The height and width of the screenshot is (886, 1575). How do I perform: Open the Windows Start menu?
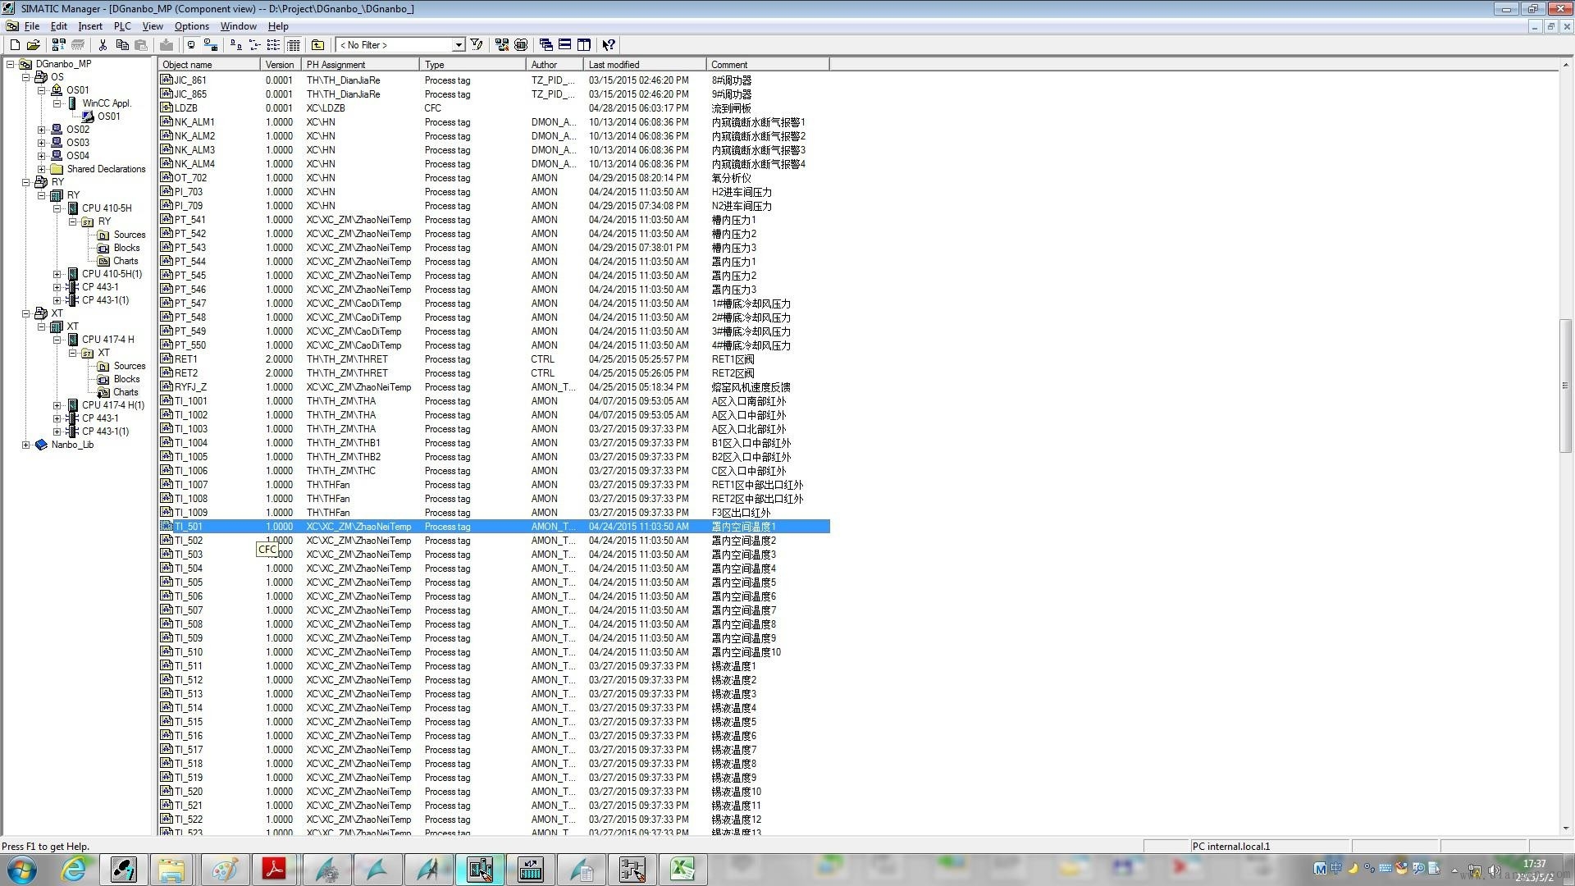21,870
